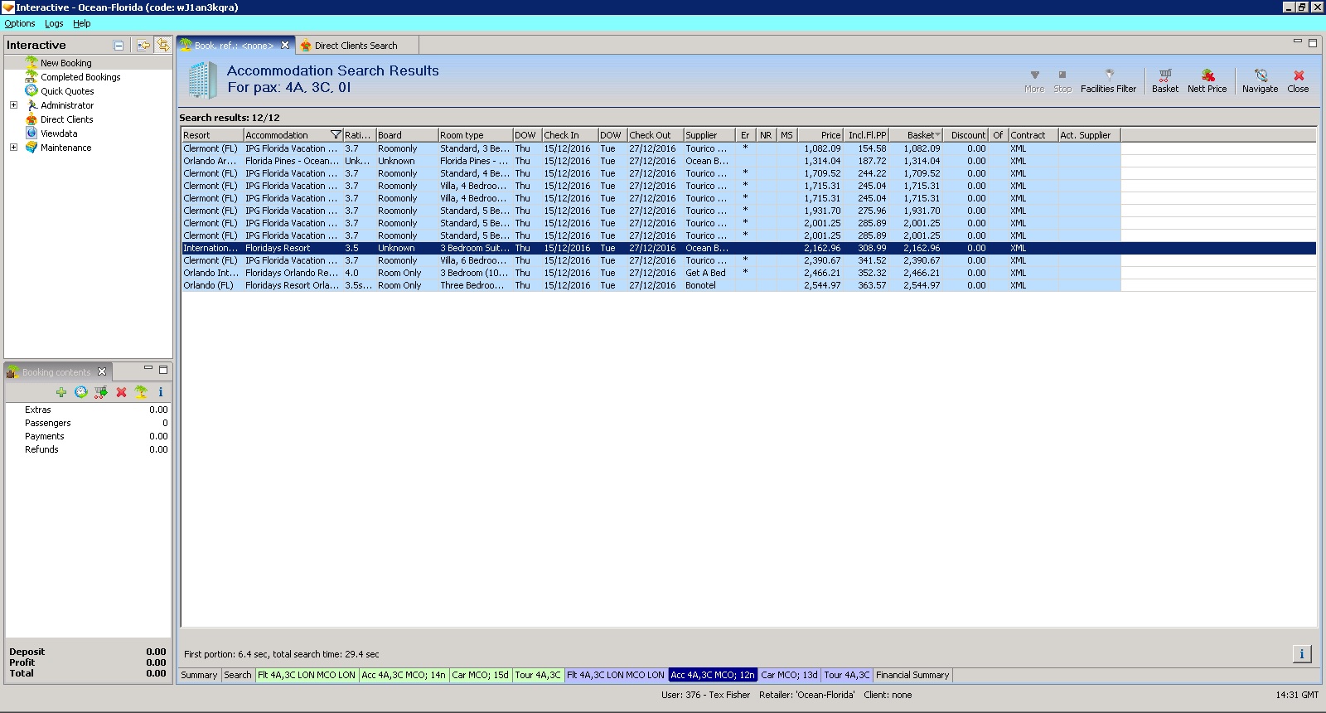1326x713 pixels.
Task: Close the Booking contents tab
Action: point(102,371)
